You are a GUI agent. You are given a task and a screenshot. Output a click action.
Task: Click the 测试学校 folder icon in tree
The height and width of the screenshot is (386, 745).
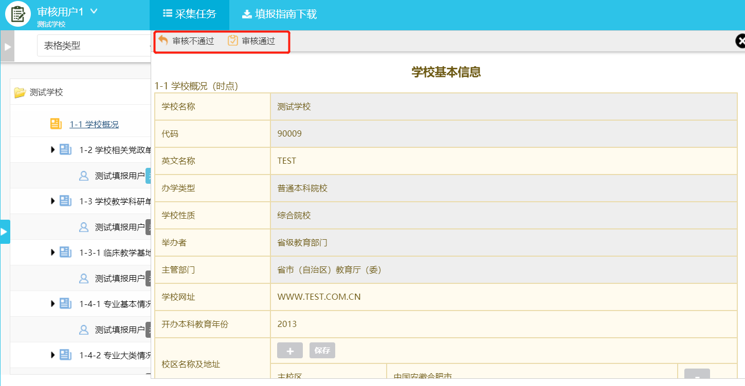[x=20, y=92]
